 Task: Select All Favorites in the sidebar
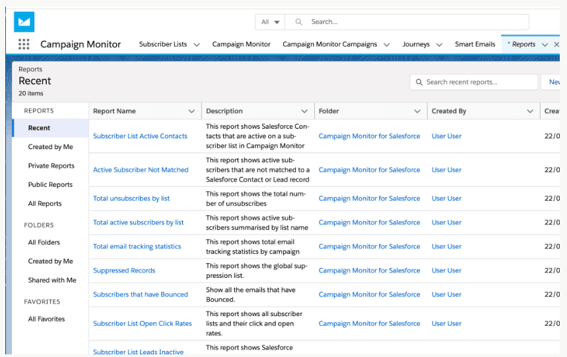[46, 319]
